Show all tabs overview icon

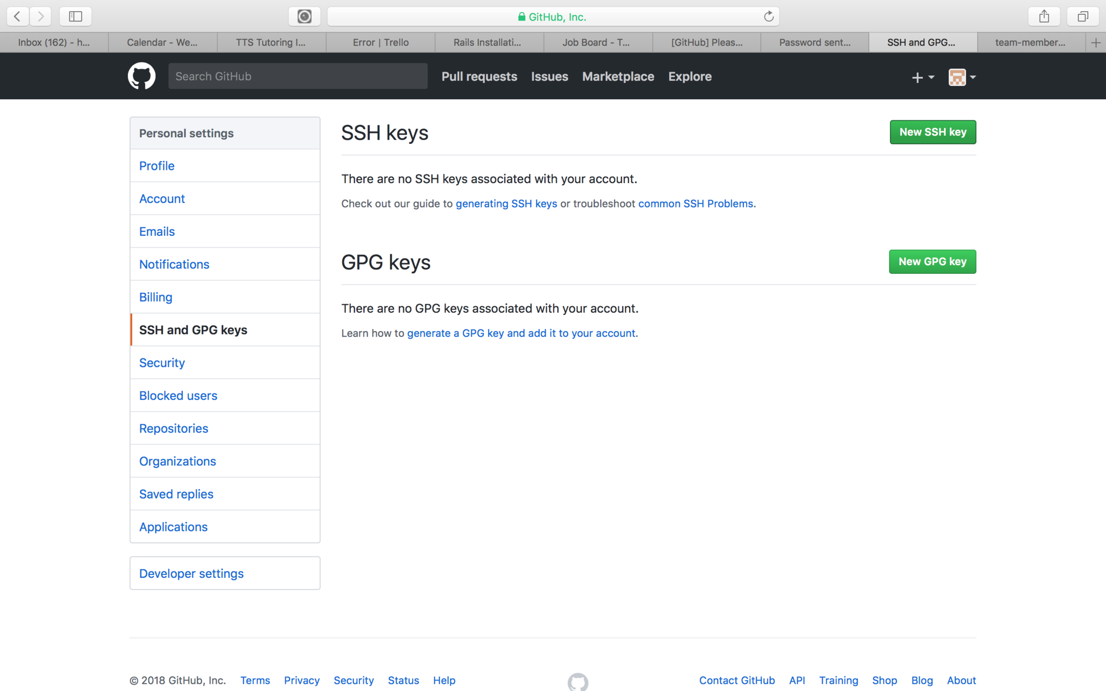1082,16
